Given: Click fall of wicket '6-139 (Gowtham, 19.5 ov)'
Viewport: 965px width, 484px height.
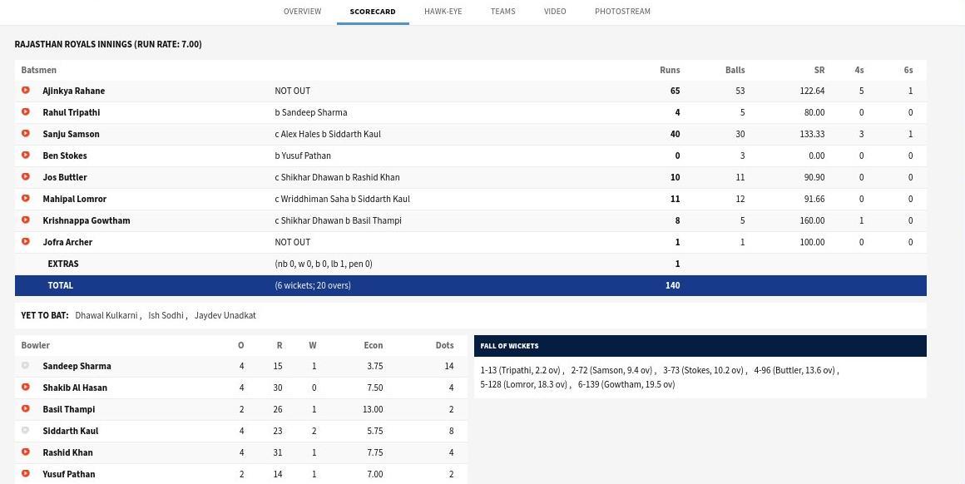Looking at the screenshot, I should (x=626, y=384).
